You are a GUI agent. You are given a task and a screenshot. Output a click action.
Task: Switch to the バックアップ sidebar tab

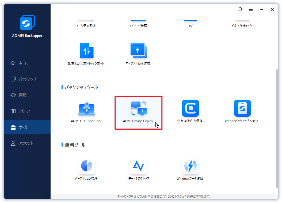[x=27, y=79]
